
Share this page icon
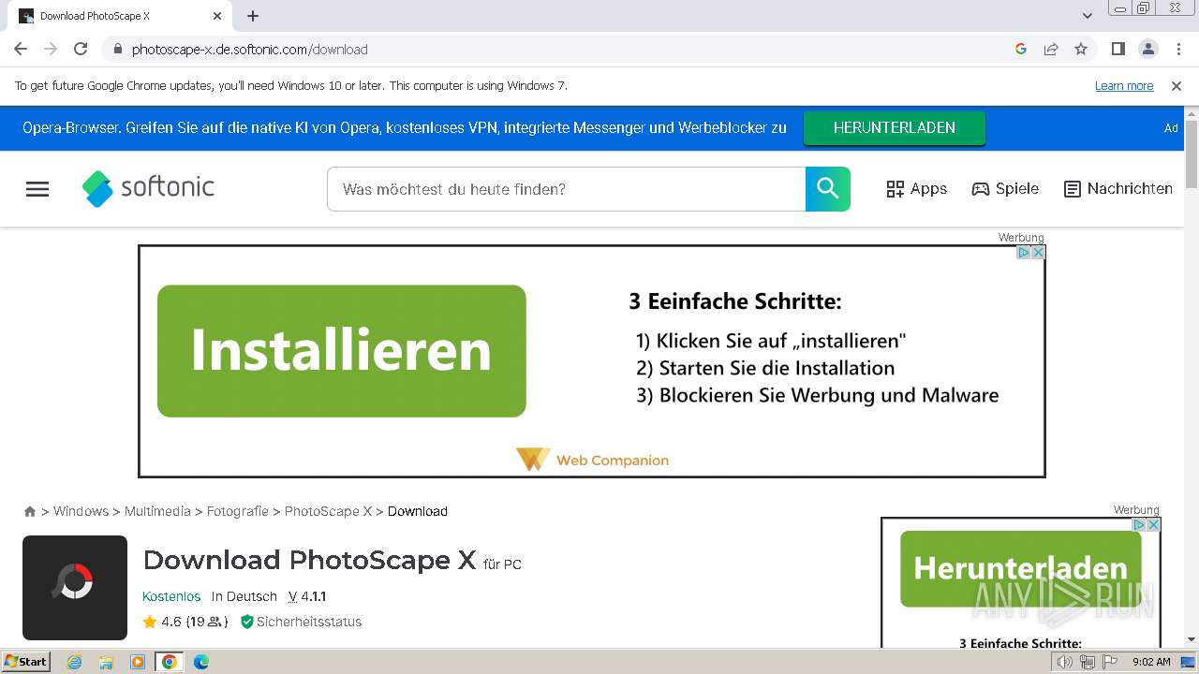[1051, 49]
